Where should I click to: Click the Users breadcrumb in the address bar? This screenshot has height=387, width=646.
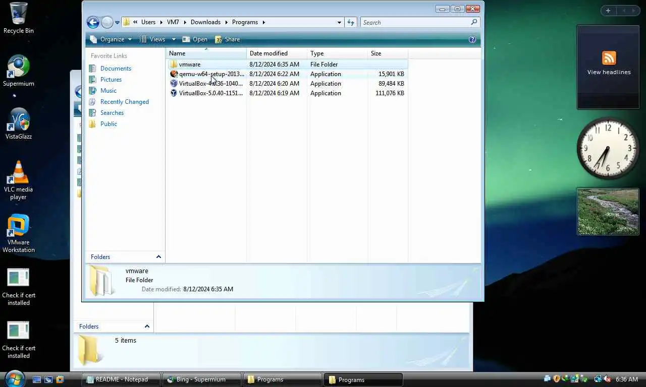148,22
